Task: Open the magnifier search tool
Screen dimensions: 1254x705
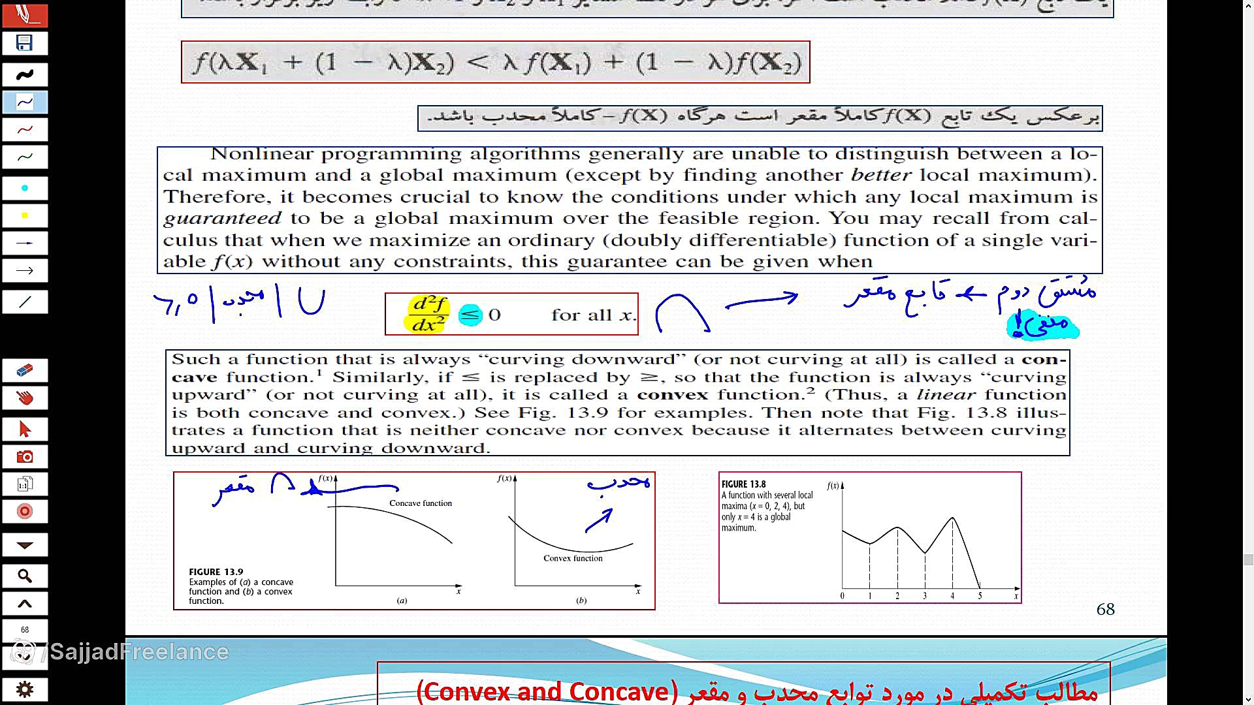Action: tap(25, 576)
